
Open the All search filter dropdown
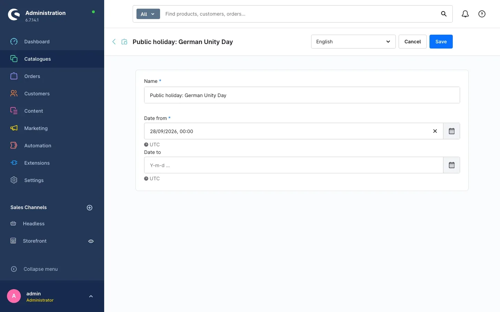[148, 14]
